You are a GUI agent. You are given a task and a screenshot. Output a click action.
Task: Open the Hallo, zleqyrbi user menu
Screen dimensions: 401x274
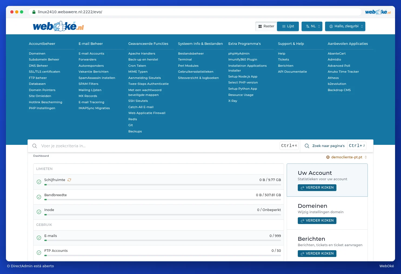point(345,26)
